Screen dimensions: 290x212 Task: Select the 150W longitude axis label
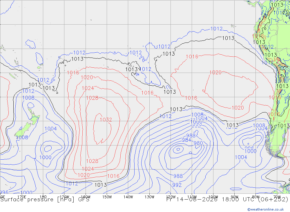pos(107,197)
